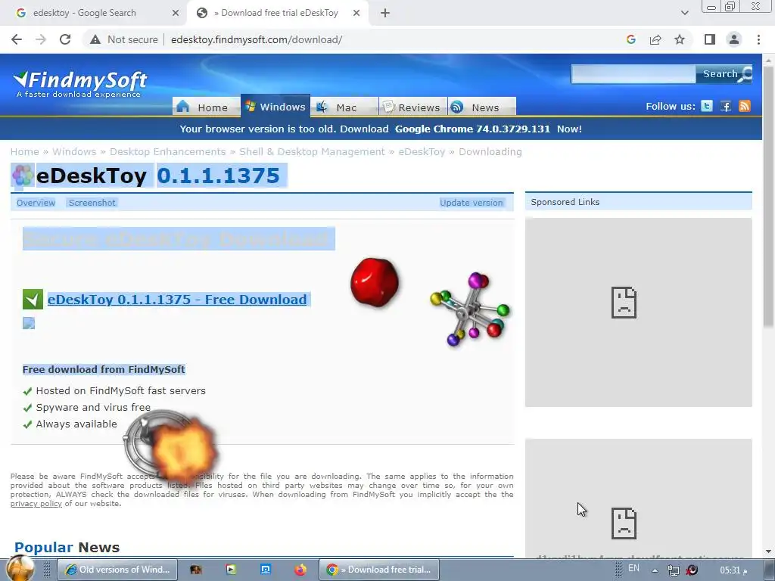775x581 pixels.
Task: Click the Windows Start orb
Action: (20, 568)
